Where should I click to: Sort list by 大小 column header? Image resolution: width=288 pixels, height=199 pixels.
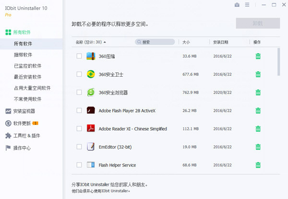(186, 42)
